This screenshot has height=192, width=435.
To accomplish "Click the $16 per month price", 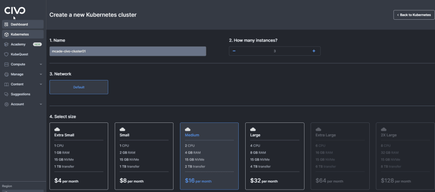I will click(x=198, y=181).
